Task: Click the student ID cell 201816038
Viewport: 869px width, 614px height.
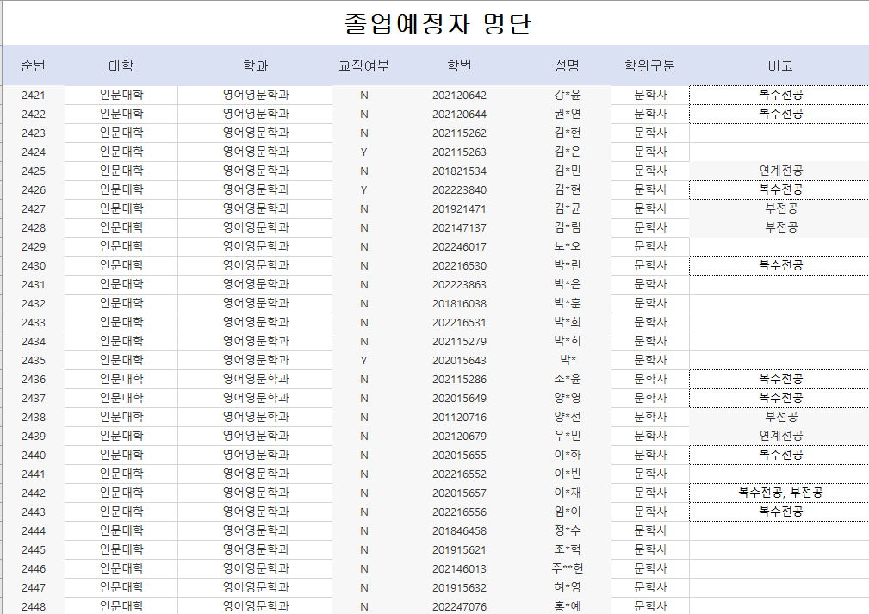Action: pyautogui.click(x=459, y=304)
